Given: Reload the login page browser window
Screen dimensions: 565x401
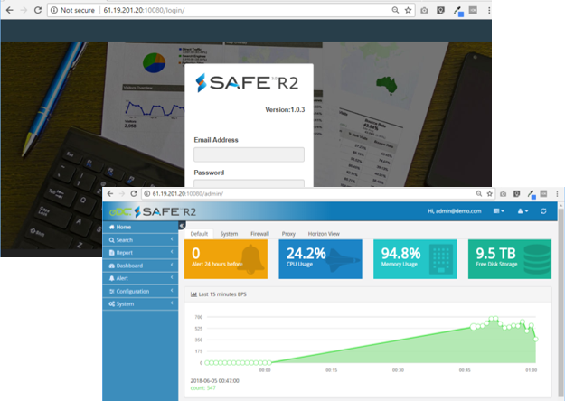Looking at the screenshot, I should 38,10.
